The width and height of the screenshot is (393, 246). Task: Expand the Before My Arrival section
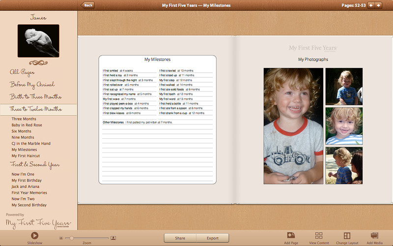tap(32, 84)
